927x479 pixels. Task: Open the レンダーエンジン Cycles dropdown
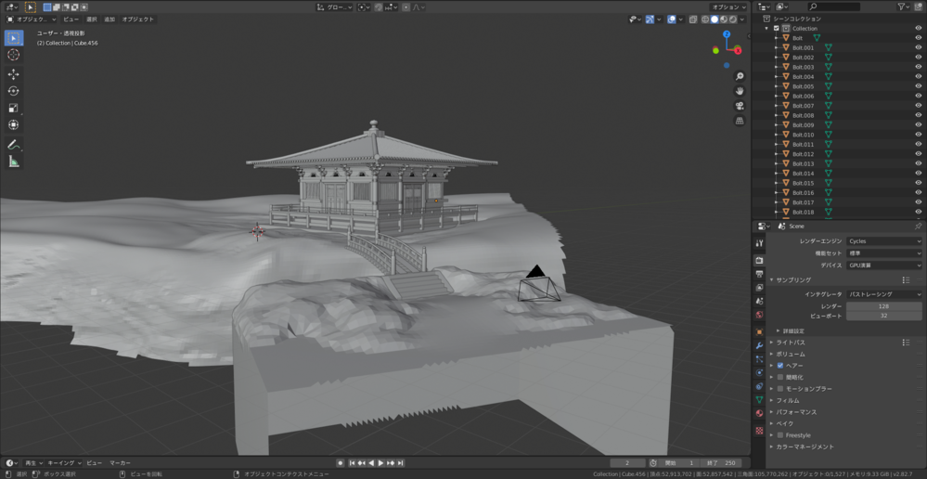883,241
